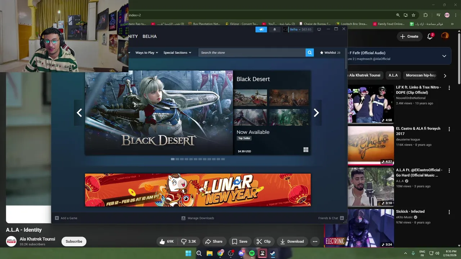Open the Friends & Chat icon

342,218
